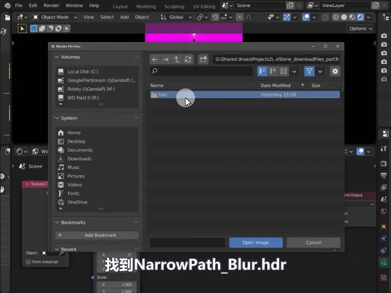Toggle material preview shading
The width and height of the screenshot is (391, 293).
point(352,17)
